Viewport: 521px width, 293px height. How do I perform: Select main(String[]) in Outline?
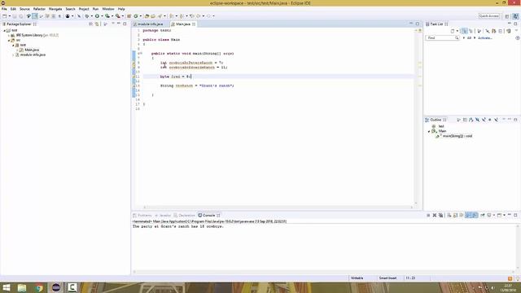click(457, 136)
